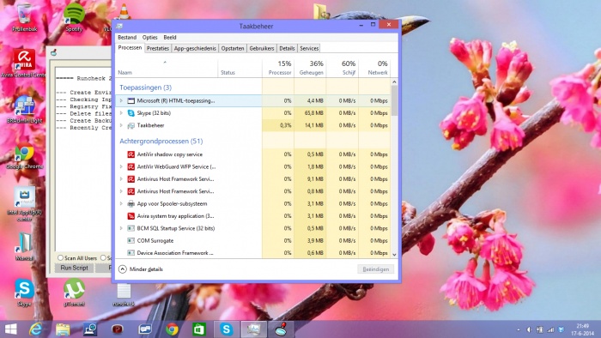Open Windows Store from the taskbar

click(199, 329)
